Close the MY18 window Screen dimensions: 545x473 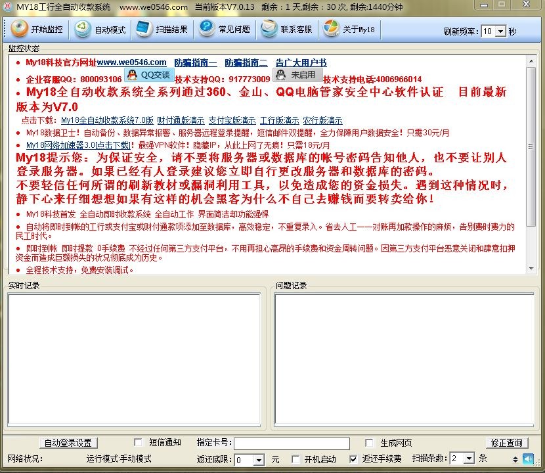coord(526,5)
